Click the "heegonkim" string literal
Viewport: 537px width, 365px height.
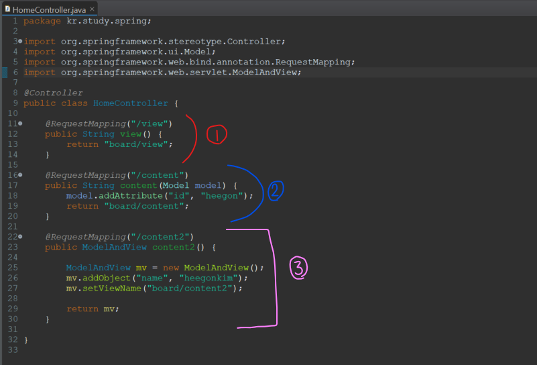pos(208,278)
